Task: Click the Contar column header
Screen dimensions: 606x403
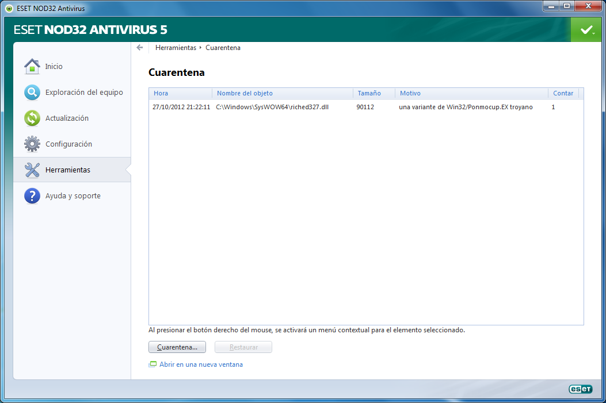Action: [563, 93]
